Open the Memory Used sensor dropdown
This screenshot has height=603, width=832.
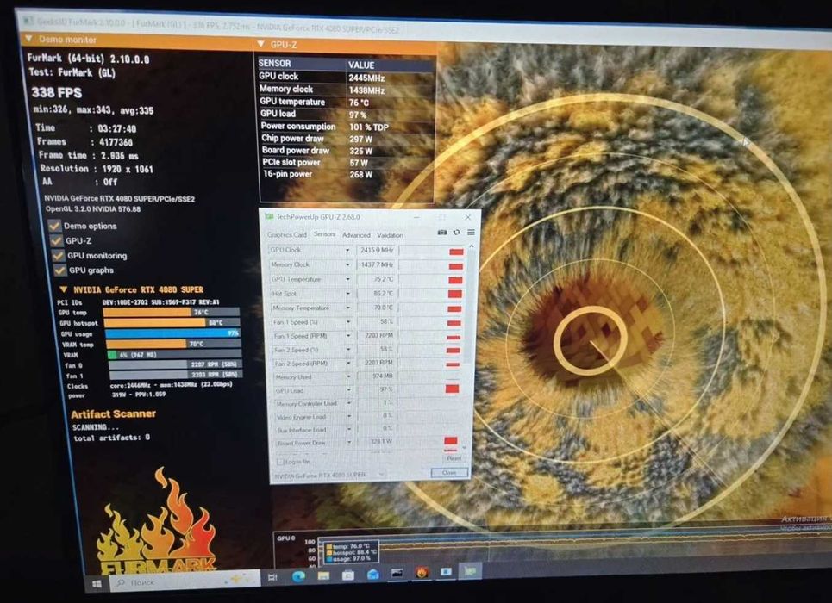pyautogui.click(x=349, y=376)
